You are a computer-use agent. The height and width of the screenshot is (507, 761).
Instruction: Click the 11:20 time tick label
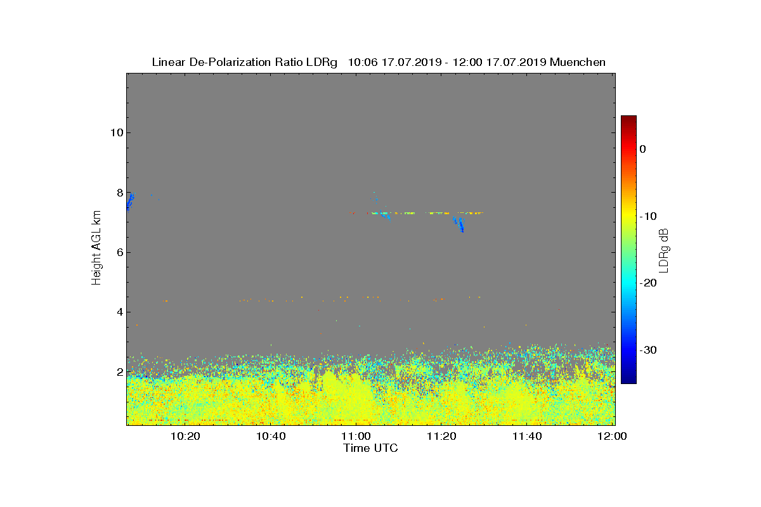tap(442, 436)
